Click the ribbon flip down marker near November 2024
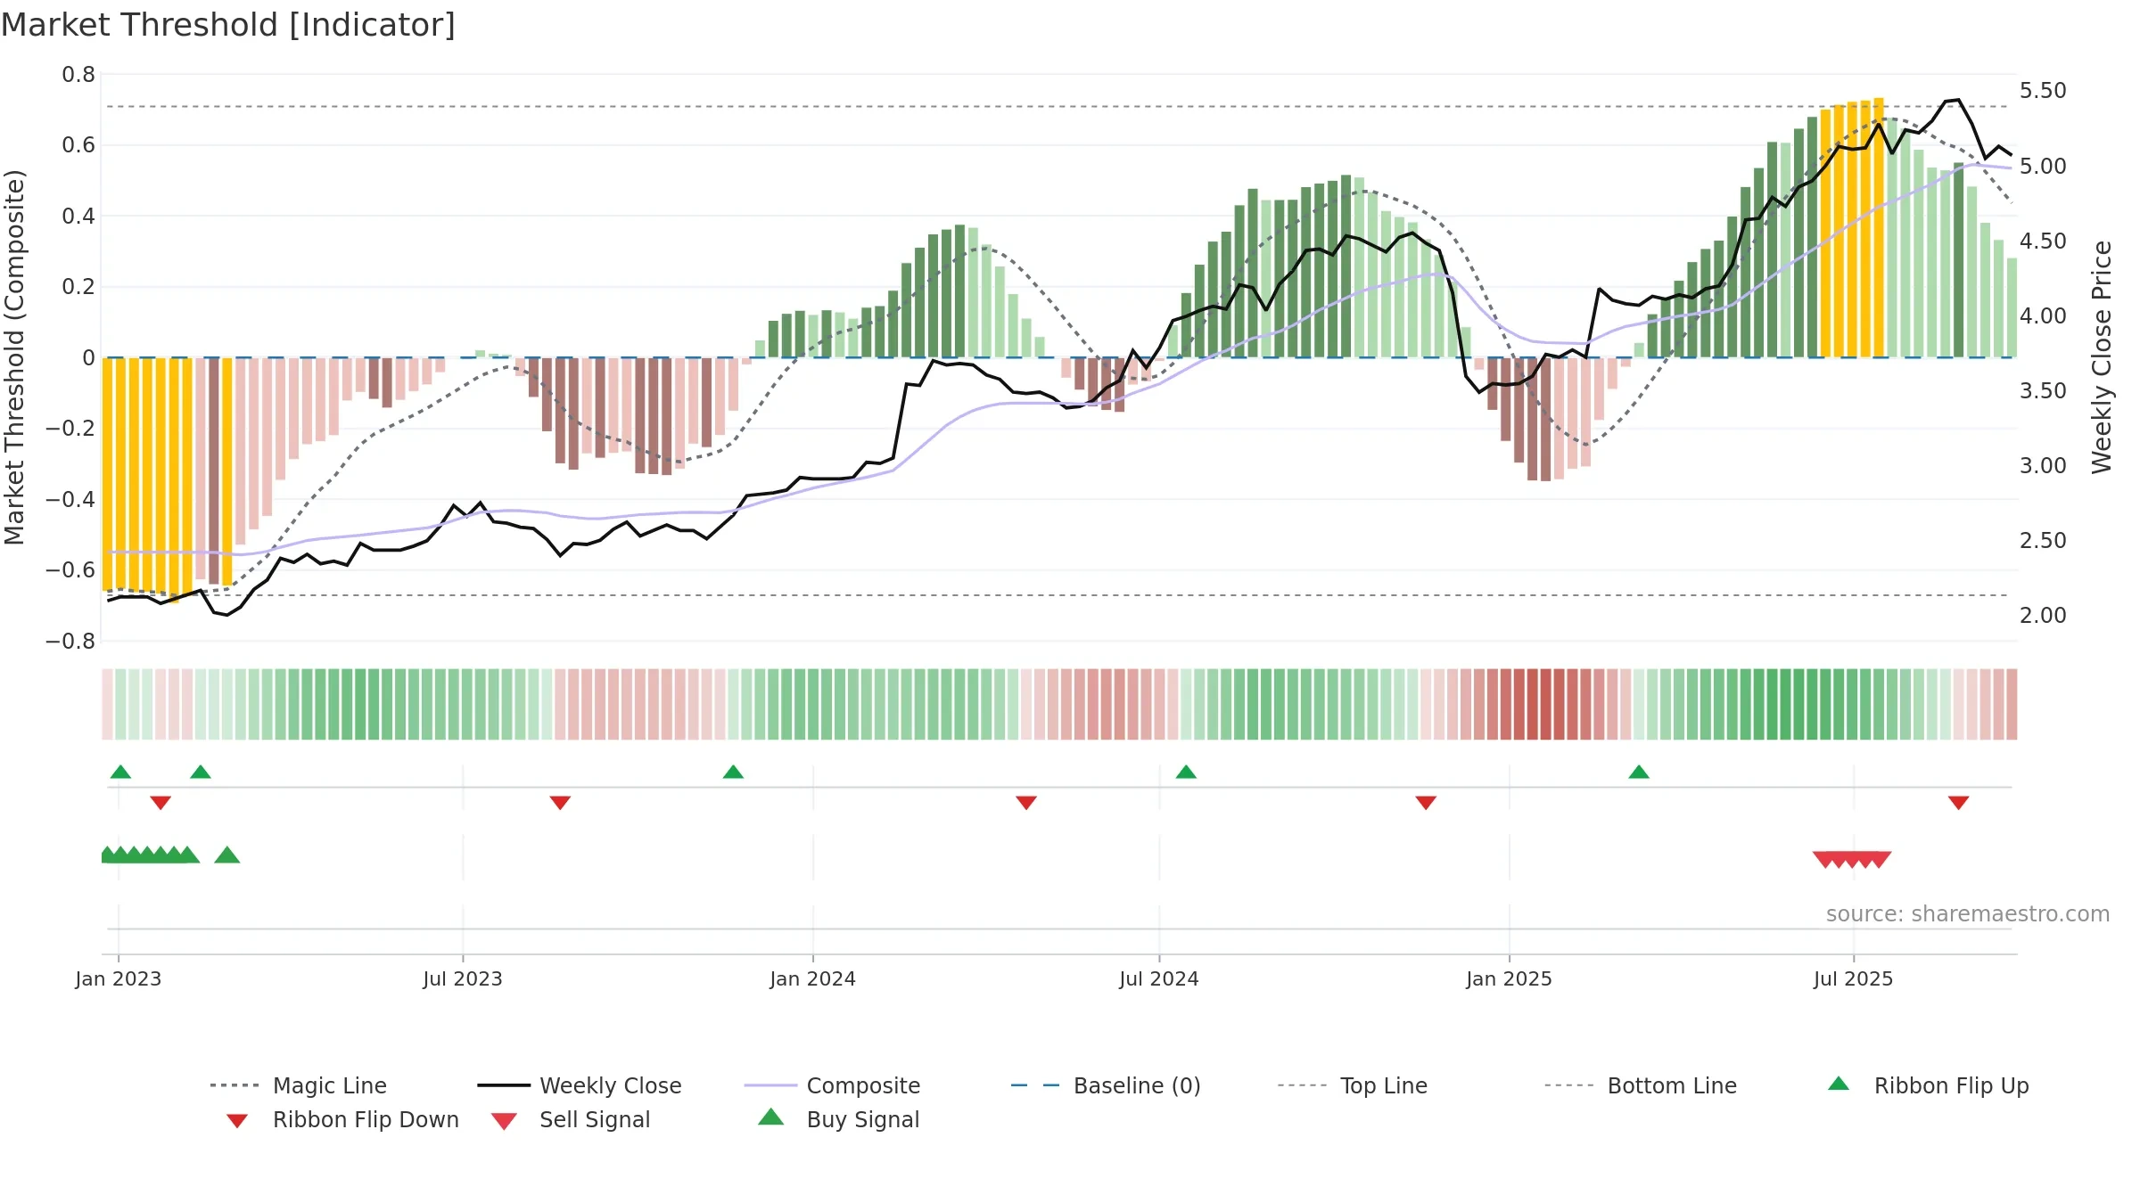This screenshot has width=2140, height=1203. pos(1426,803)
